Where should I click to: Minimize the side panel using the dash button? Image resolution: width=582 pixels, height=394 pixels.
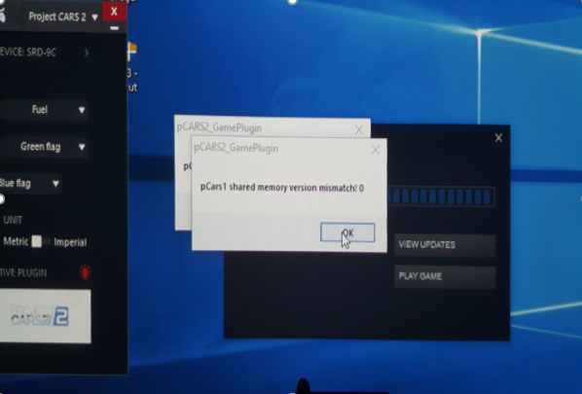(114, 28)
